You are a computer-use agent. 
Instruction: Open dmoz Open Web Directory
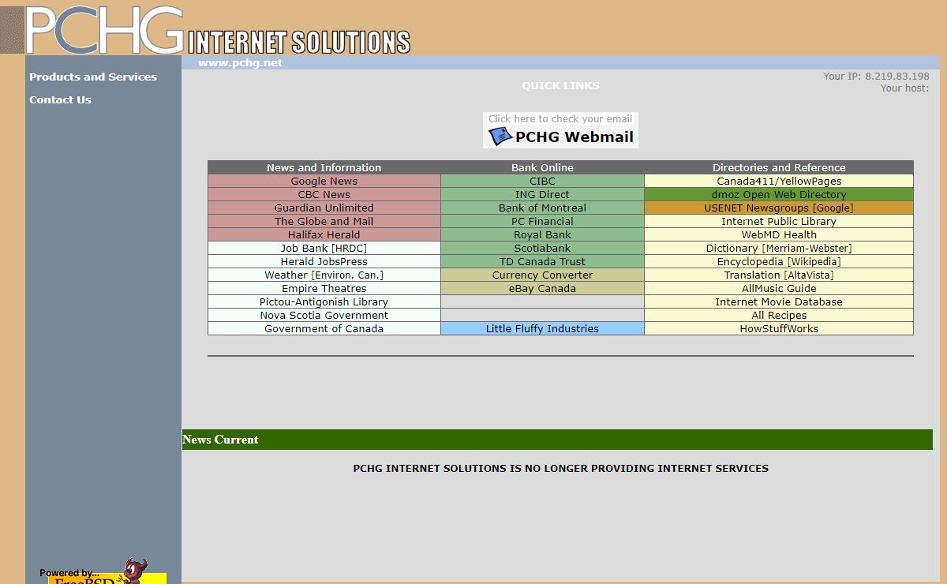point(779,195)
